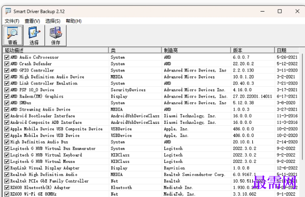The height and width of the screenshot is (197, 305).
Task: Click the SecurityDevices class cell
Action: [x=128, y=90]
